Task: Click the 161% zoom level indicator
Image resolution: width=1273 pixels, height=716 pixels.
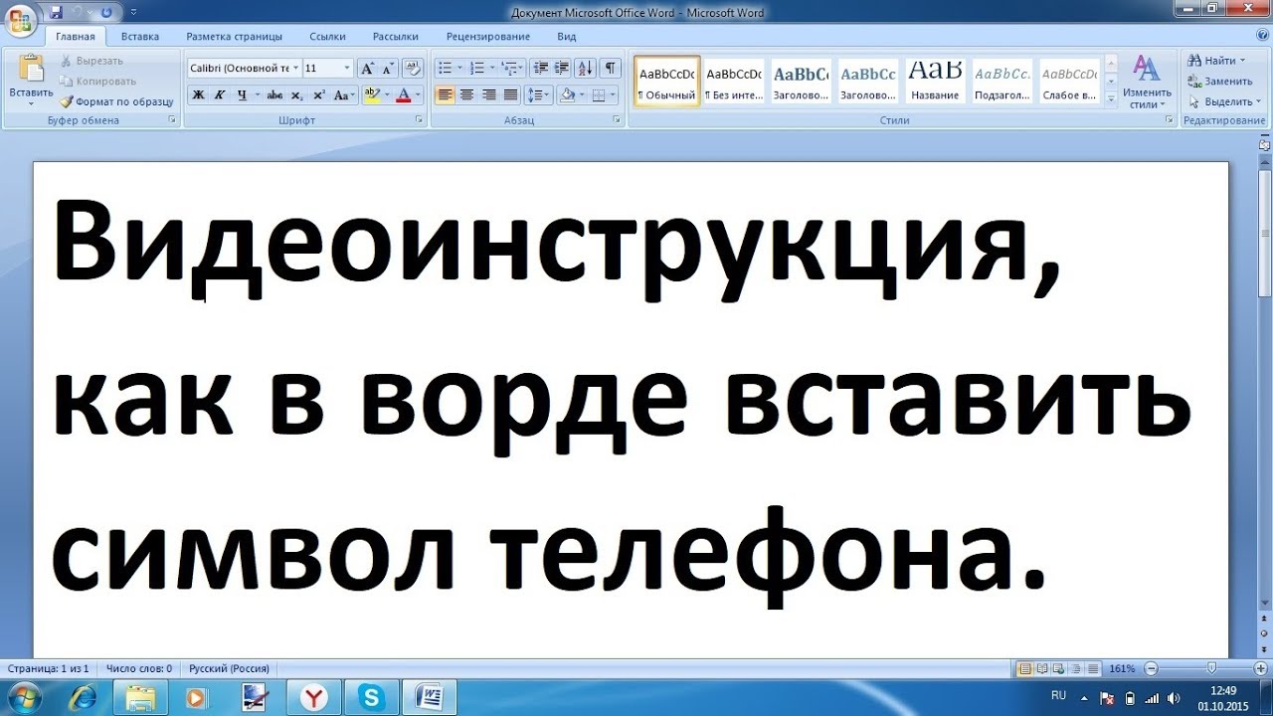Action: click(1123, 669)
